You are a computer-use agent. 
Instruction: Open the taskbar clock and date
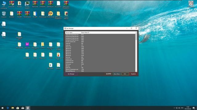click(188, 108)
